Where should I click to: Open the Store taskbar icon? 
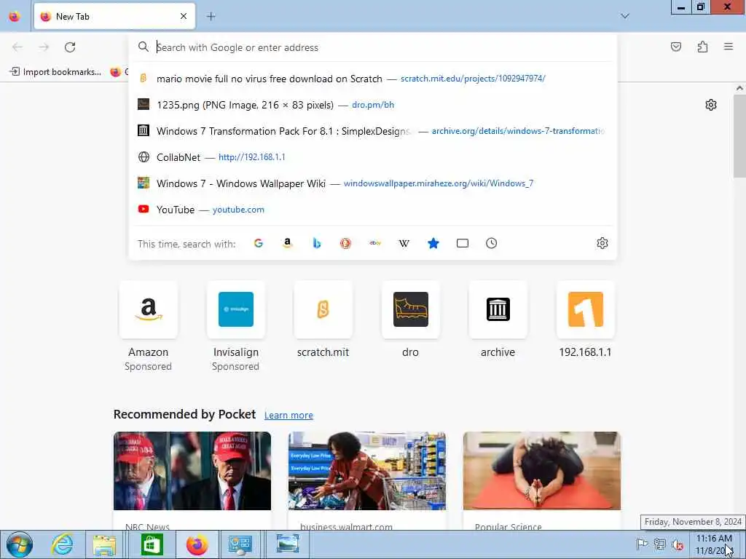click(152, 544)
